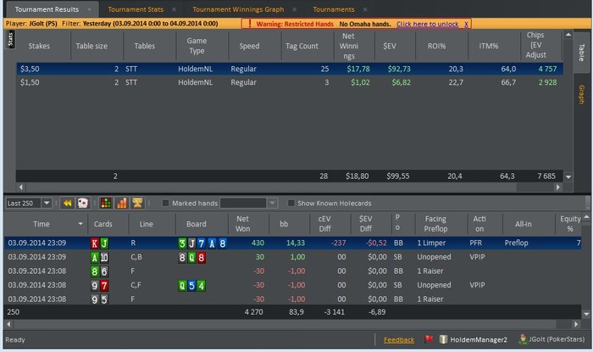Image resolution: width=593 pixels, height=352 pixels.
Task: Click left arrow of tournament table horizontal scrollbar
Action: 21,187
